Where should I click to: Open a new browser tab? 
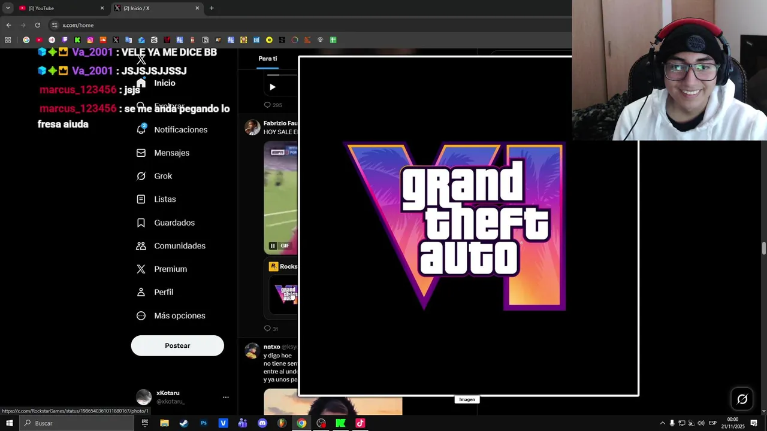coord(212,8)
